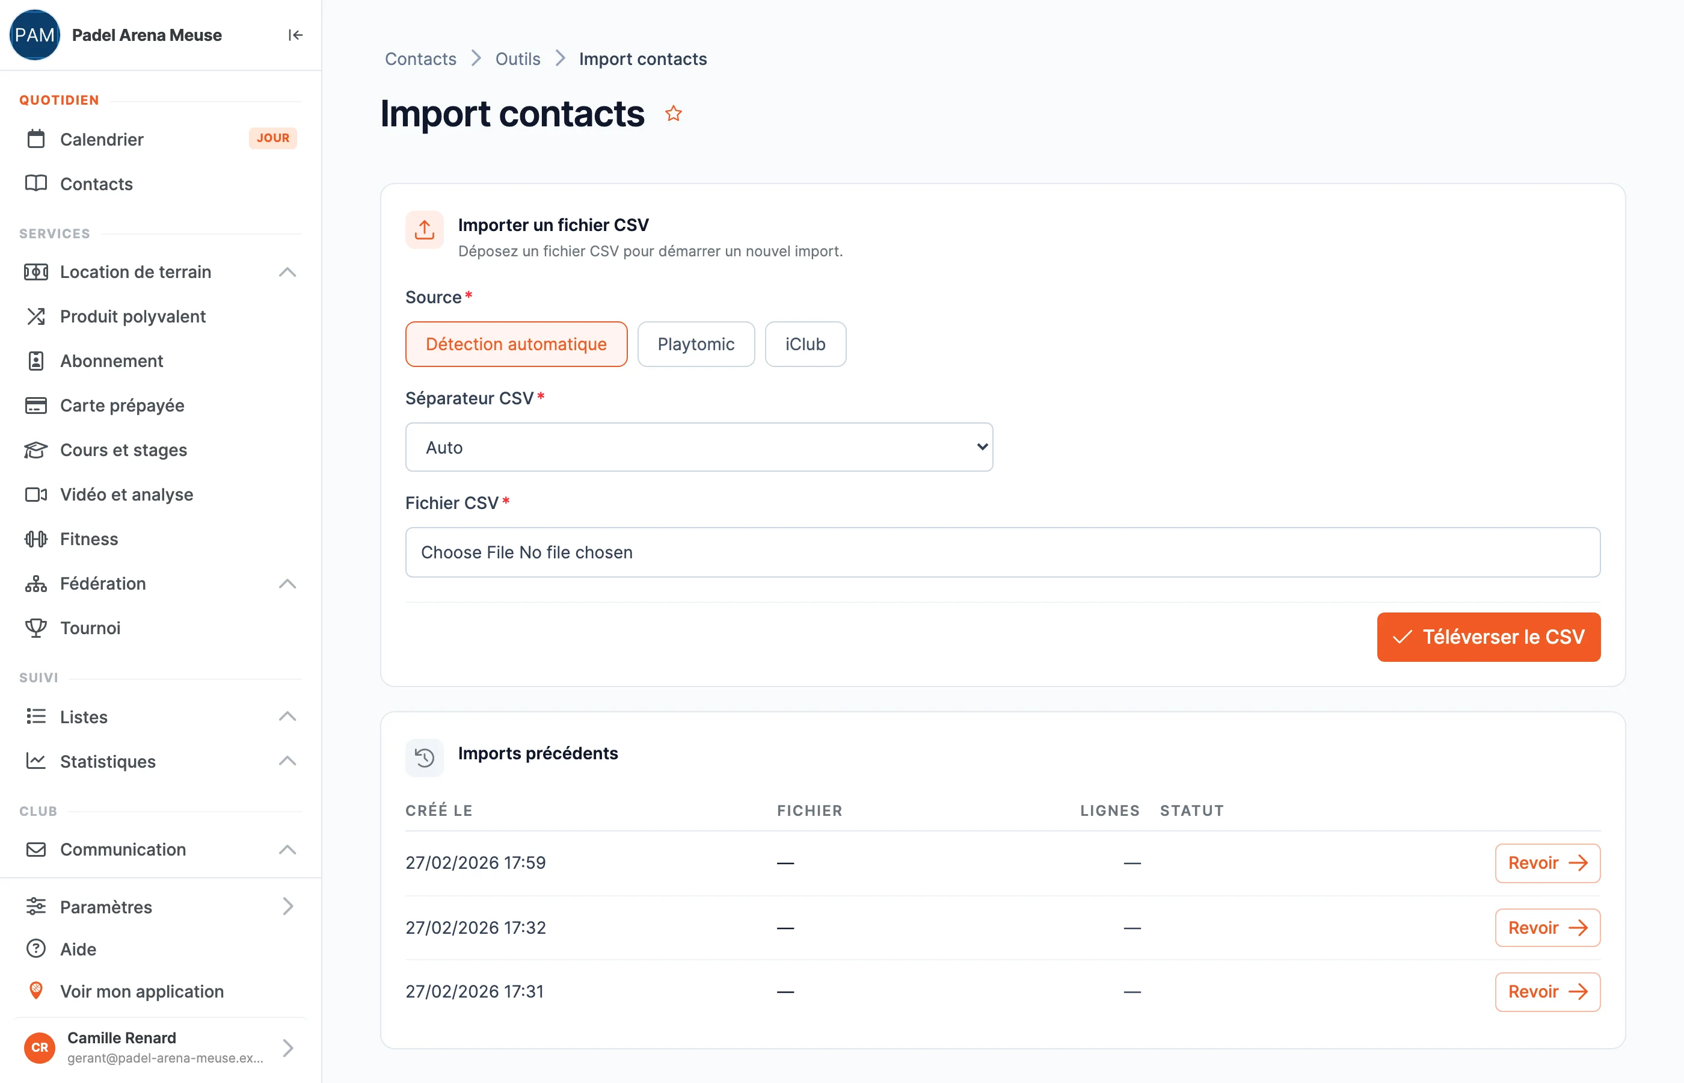
Task: Click the Aide question mark icon
Action: 36,948
